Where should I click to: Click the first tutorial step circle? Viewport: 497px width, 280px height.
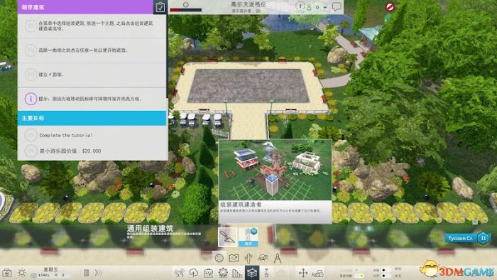pos(31,26)
